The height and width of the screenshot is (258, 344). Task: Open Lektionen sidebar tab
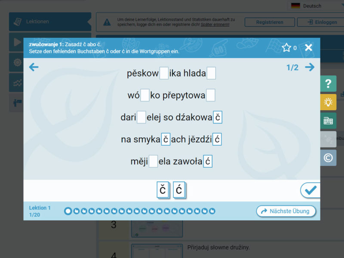(50, 21)
